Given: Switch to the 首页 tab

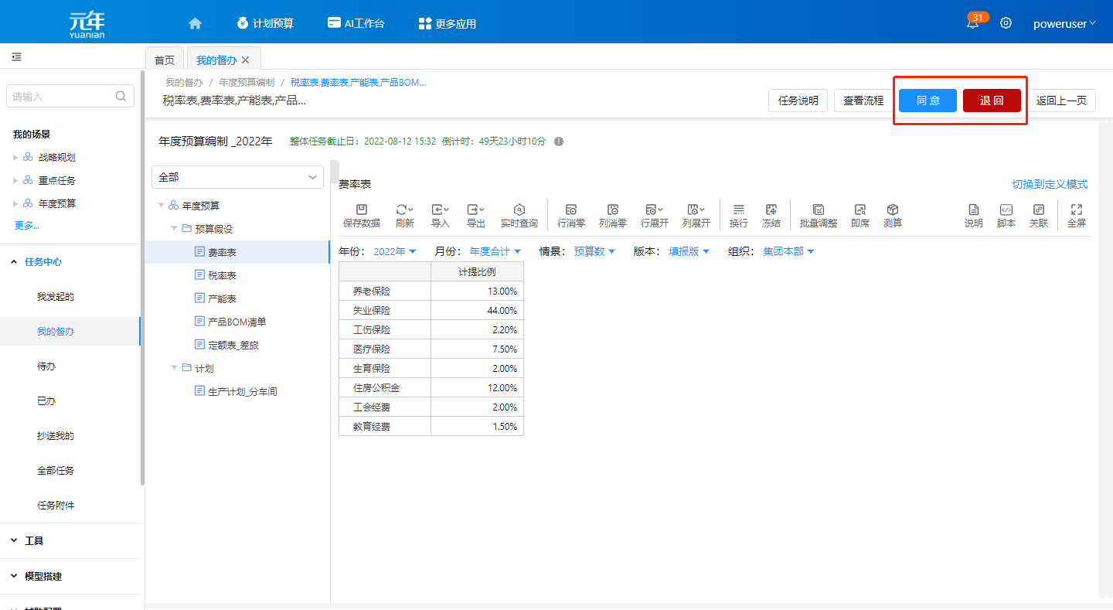Looking at the screenshot, I should click(x=164, y=60).
